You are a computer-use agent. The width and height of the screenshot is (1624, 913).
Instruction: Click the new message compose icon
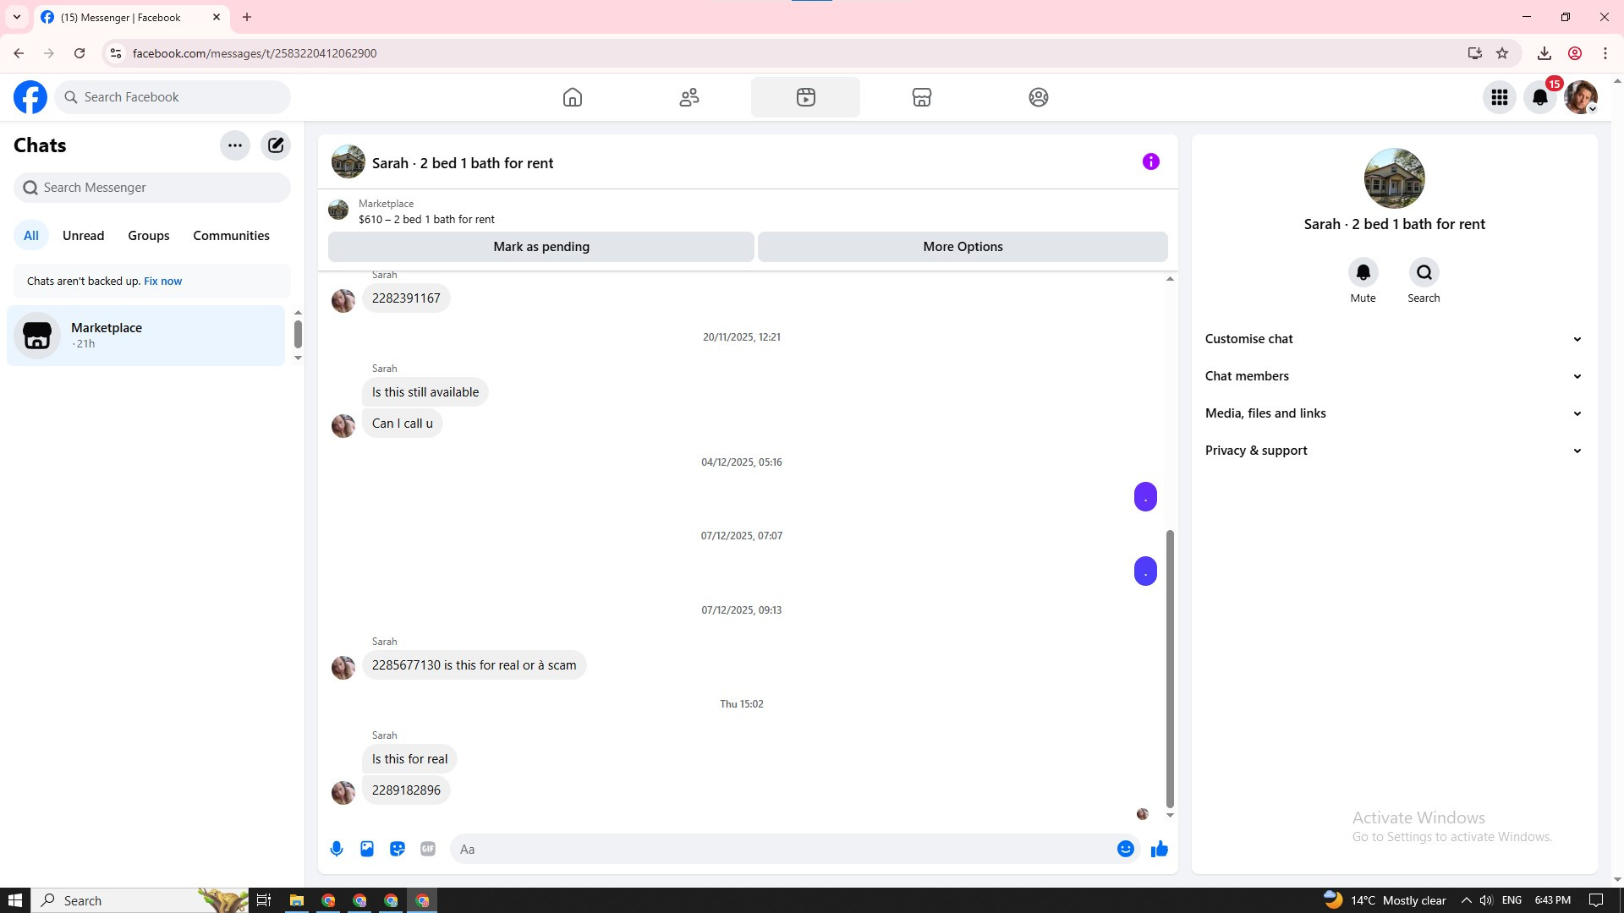[276, 145]
